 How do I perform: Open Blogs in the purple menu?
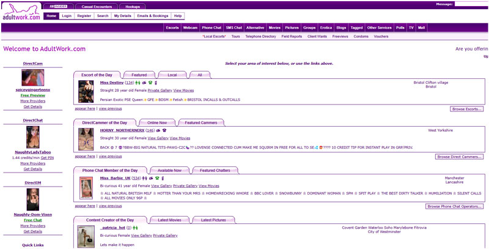click(342, 28)
